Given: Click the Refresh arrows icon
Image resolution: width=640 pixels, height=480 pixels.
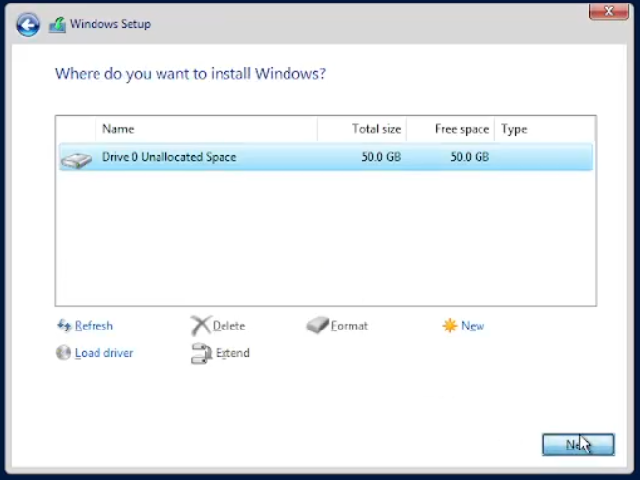Looking at the screenshot, I should [64, 326].
